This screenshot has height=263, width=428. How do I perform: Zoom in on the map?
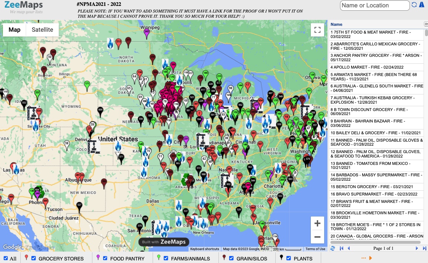tap(317, 224)
